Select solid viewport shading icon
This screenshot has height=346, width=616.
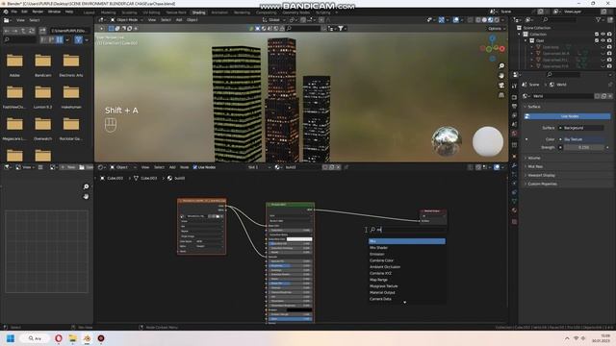484,20
